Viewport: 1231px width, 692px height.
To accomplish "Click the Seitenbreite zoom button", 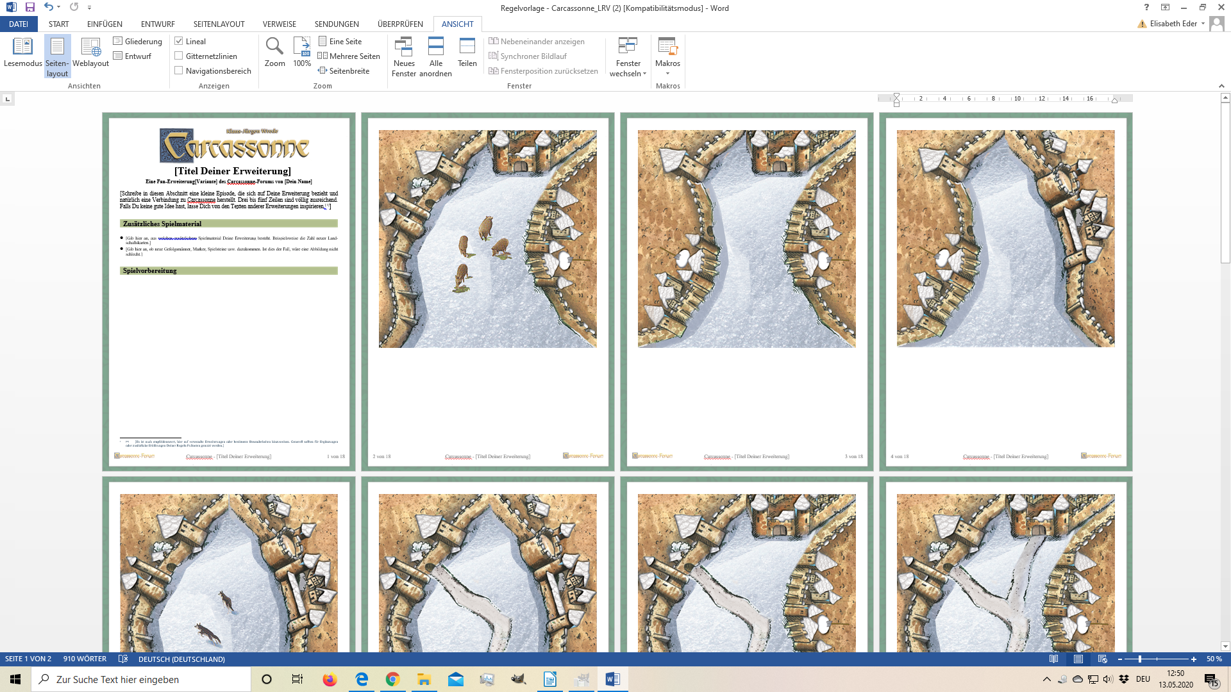I will click(x=344, y=70).
